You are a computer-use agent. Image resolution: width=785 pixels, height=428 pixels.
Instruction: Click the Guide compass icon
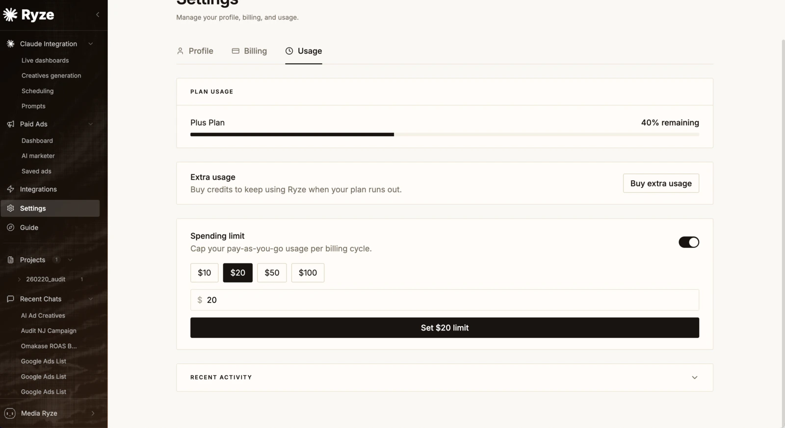[x=10, y=227]
